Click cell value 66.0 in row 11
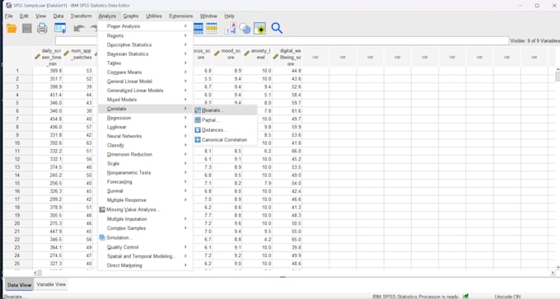560x299 pixels. (x=287, y=151)
